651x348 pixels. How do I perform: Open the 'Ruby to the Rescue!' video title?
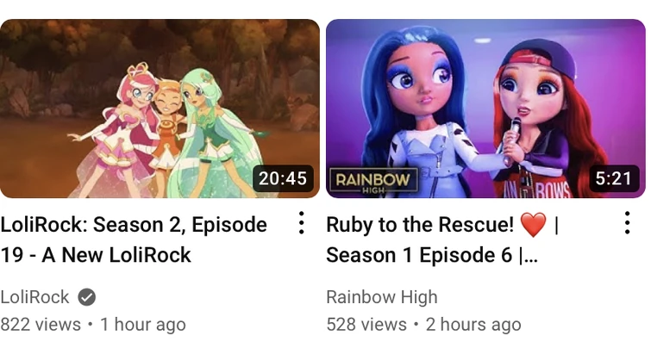[x=442, y=239]
